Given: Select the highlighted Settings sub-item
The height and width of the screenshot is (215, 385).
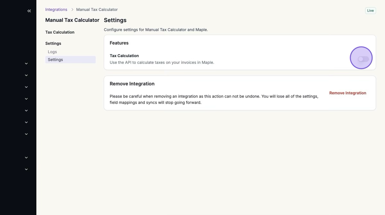Looking at the screenshot, I should click(x=55, y=60).
